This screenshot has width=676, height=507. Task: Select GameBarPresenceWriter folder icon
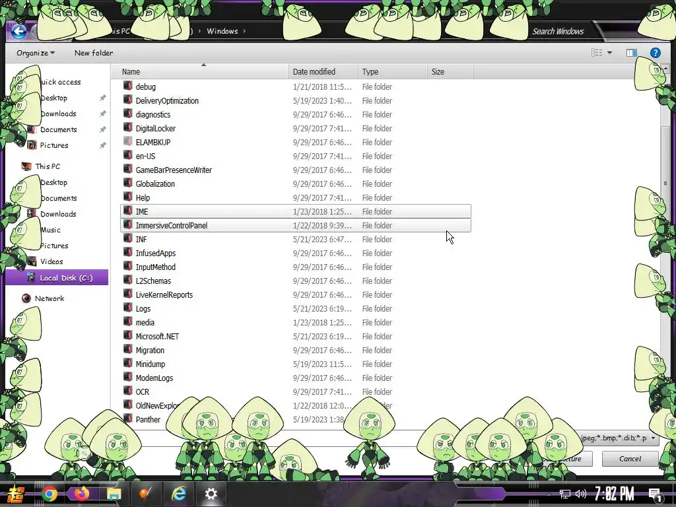(x=127, y=169)
